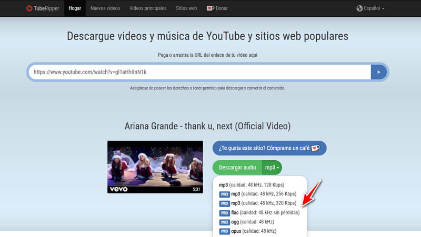Screen dimensions: 421x237
Task: Click the coffee cup icon in Cómprame button
Action: [315, 148]
